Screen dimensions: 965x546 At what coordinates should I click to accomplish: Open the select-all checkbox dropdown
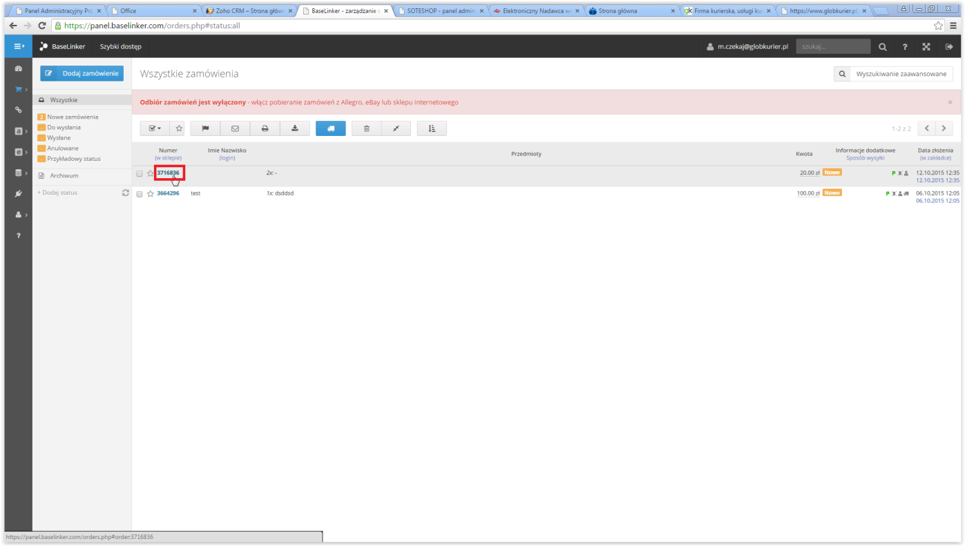[155, 128]
